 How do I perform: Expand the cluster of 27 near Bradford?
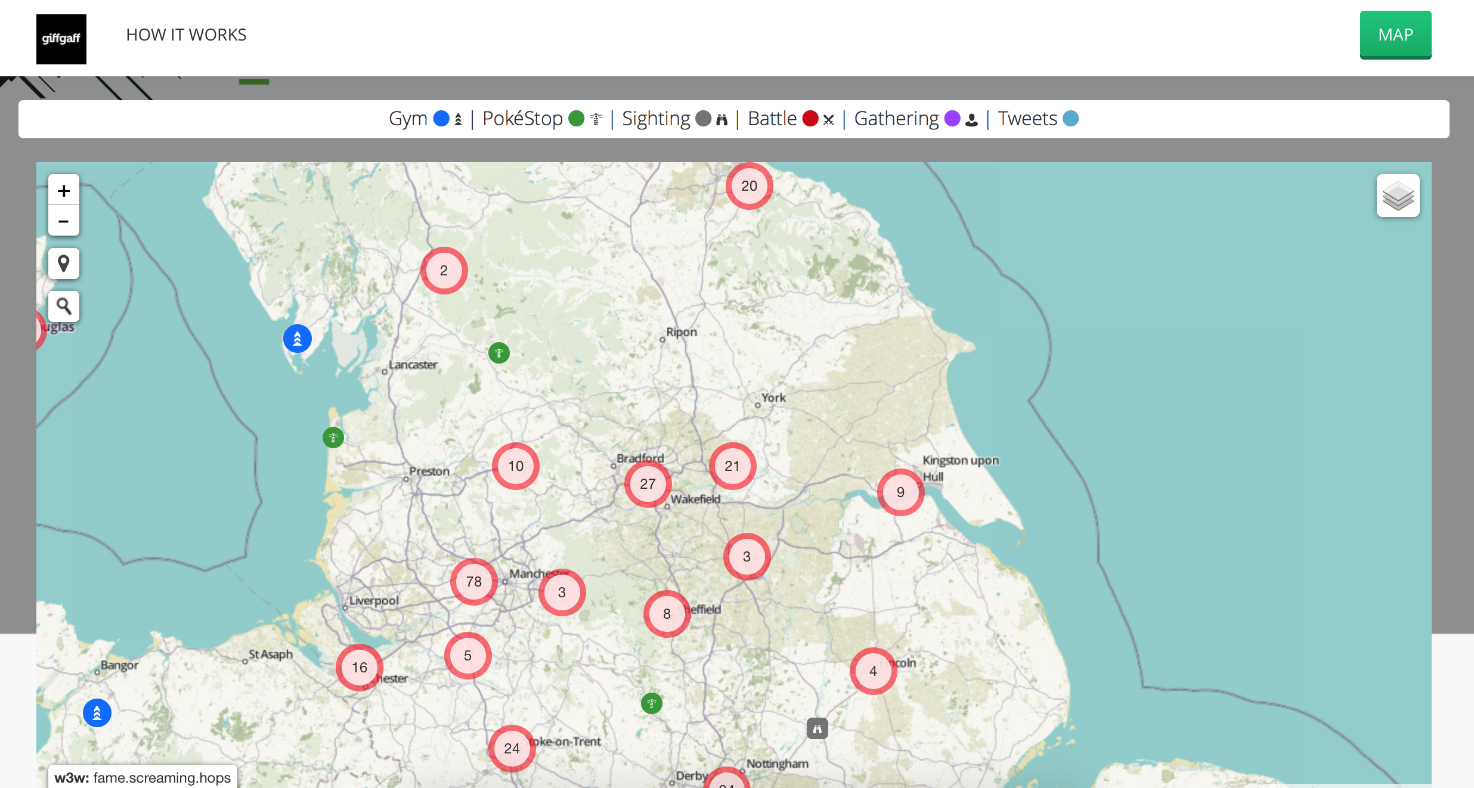[x=648, y=484]
